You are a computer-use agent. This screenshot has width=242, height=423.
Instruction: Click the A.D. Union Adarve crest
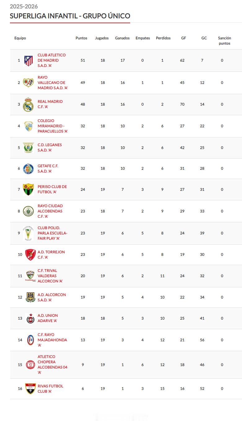(30, 318)
